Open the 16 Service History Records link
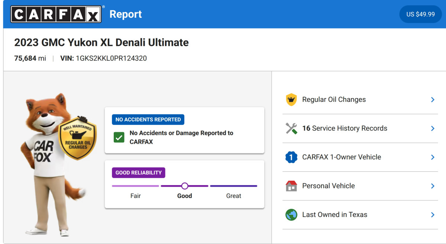The height and width of the screenshot is (244, 446). [345, 128]
